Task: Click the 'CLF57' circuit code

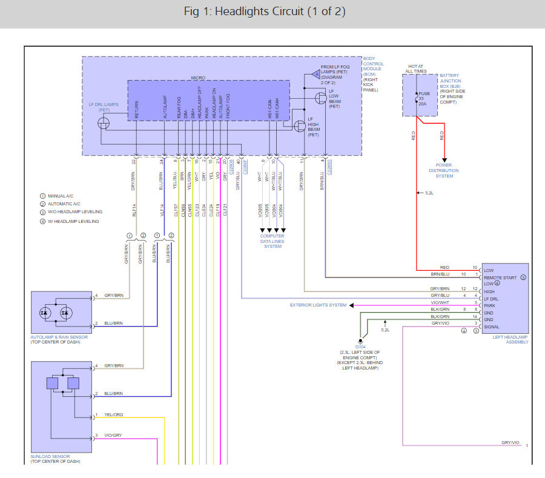Action: (x=176, y=210)
